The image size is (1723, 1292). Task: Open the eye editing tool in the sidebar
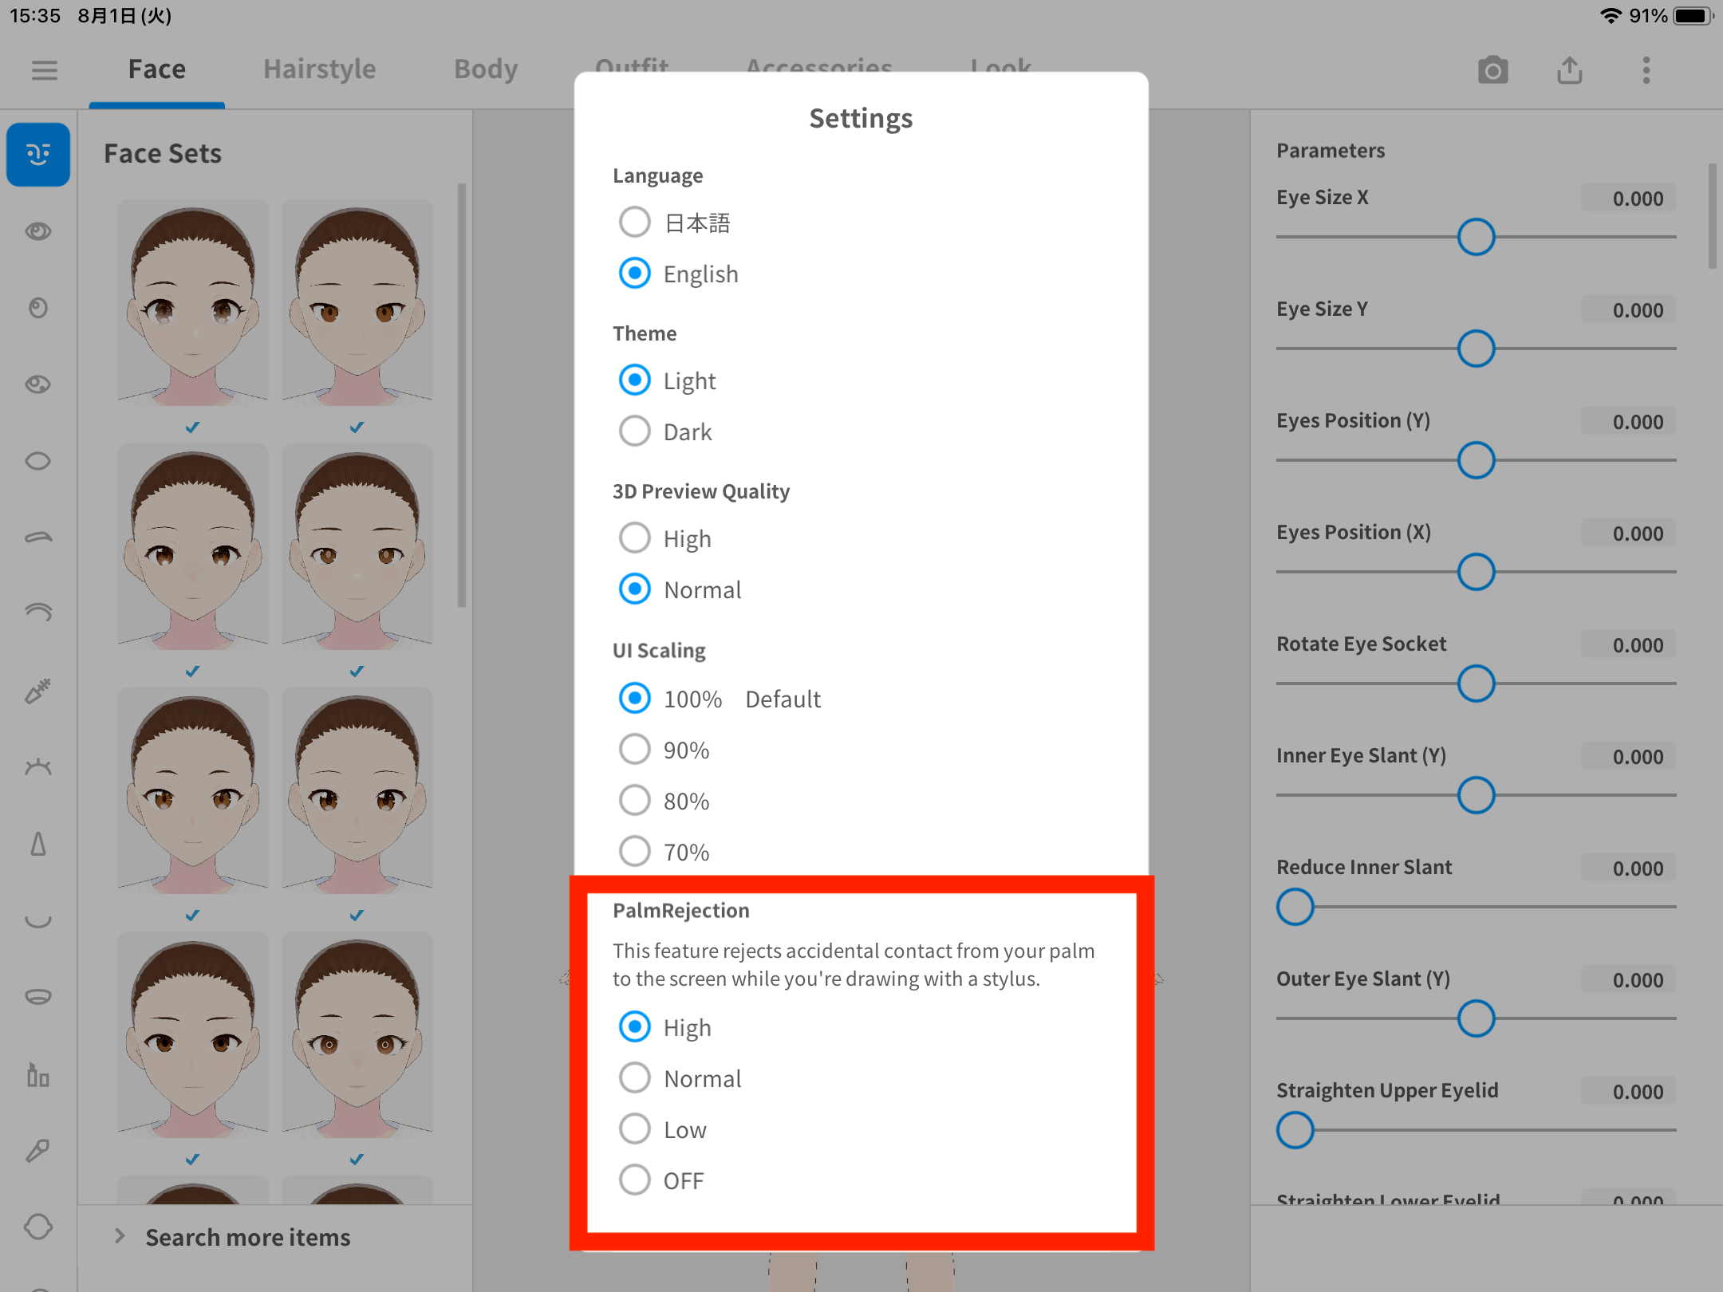(37, 231)
